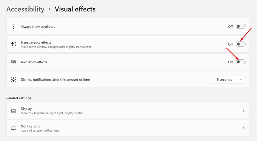
Task: Click the Transparency effects row label
Action: [x=36, y=42]
